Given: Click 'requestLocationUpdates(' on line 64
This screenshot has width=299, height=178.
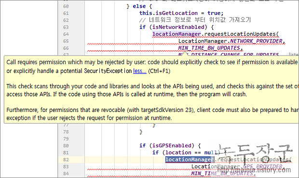Looking at the screenshot, I should click(242, 34).
